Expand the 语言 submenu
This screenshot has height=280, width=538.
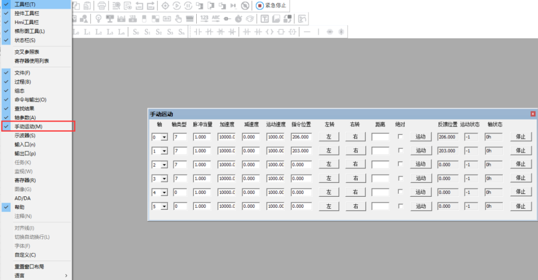(x=36, y=276)
